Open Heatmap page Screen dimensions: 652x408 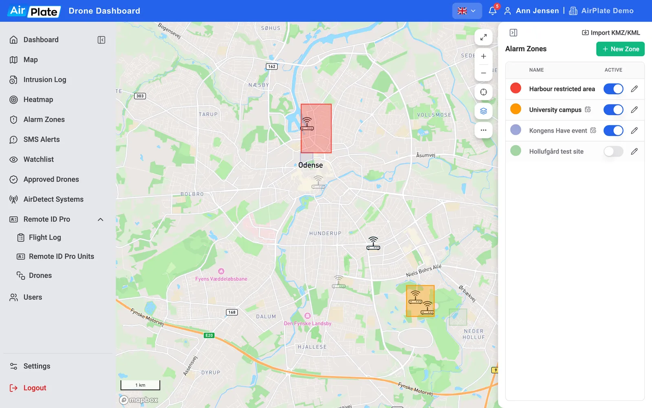(38, 100)
